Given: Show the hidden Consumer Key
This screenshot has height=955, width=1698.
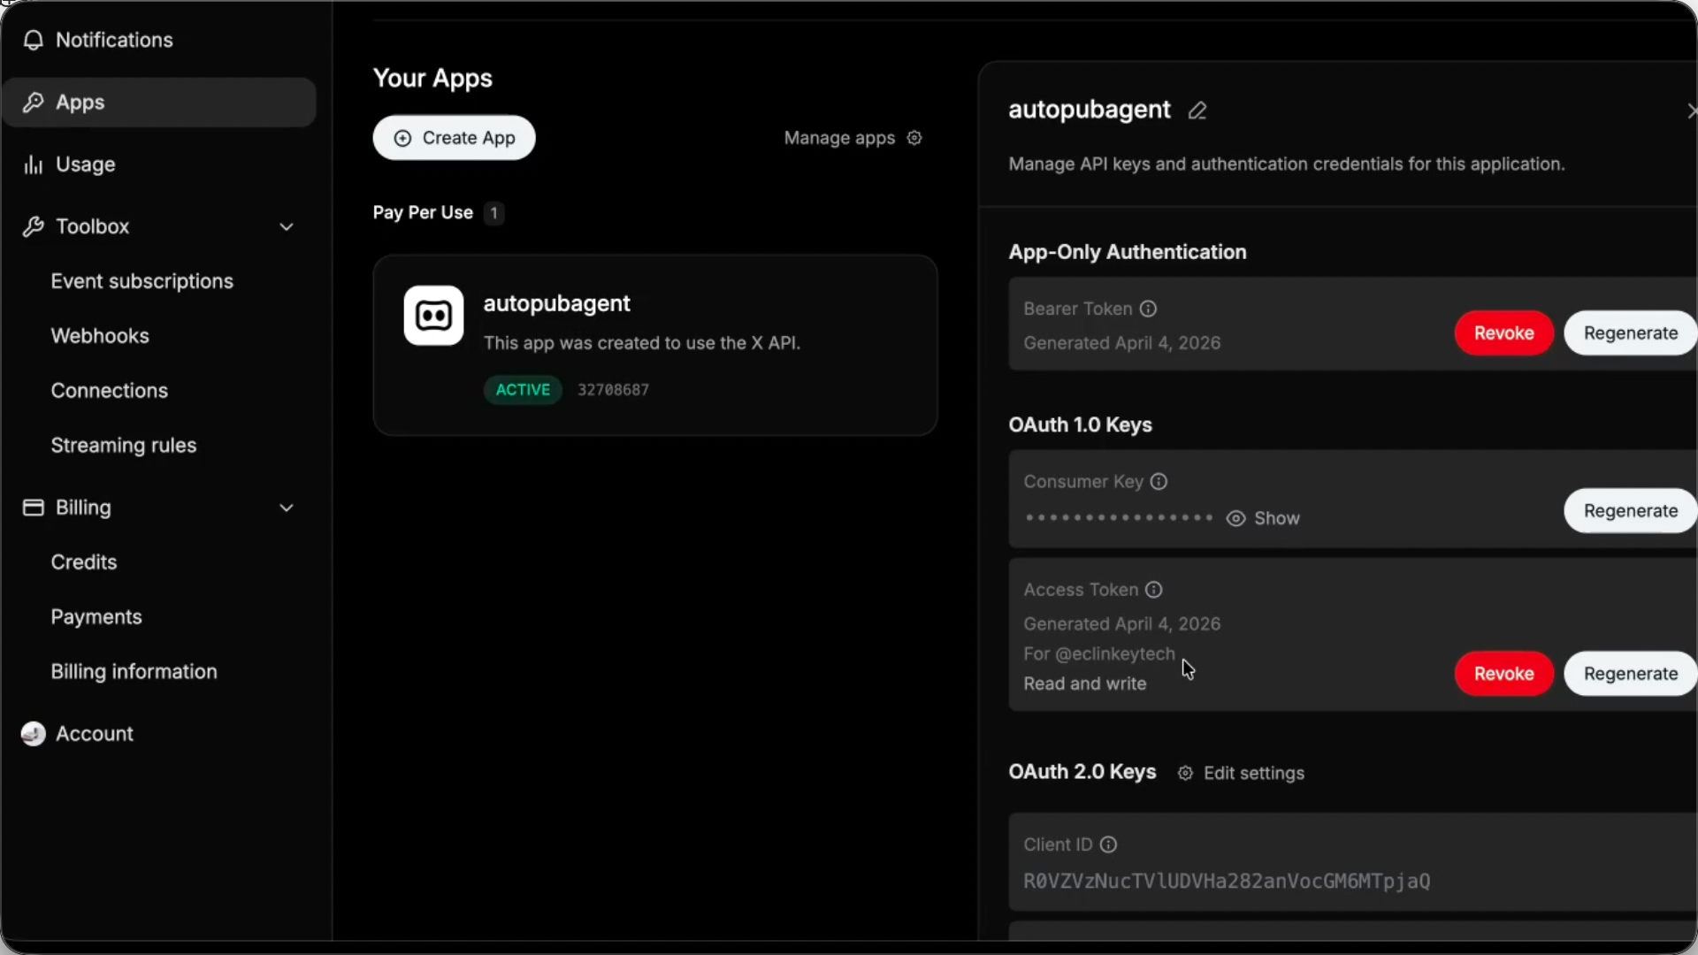Looking at the screenshot, I should (x=1263, y=518).
